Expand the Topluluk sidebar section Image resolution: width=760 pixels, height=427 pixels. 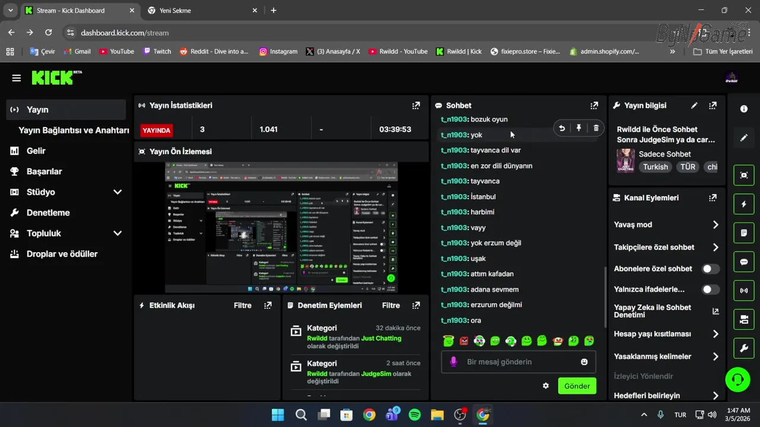pyautogui.click(x=118, y=233)
